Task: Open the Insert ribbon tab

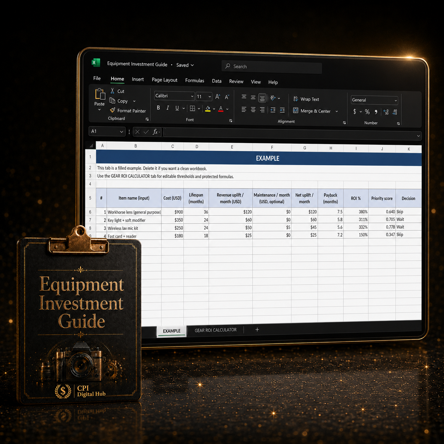Action: pos(138,79)
